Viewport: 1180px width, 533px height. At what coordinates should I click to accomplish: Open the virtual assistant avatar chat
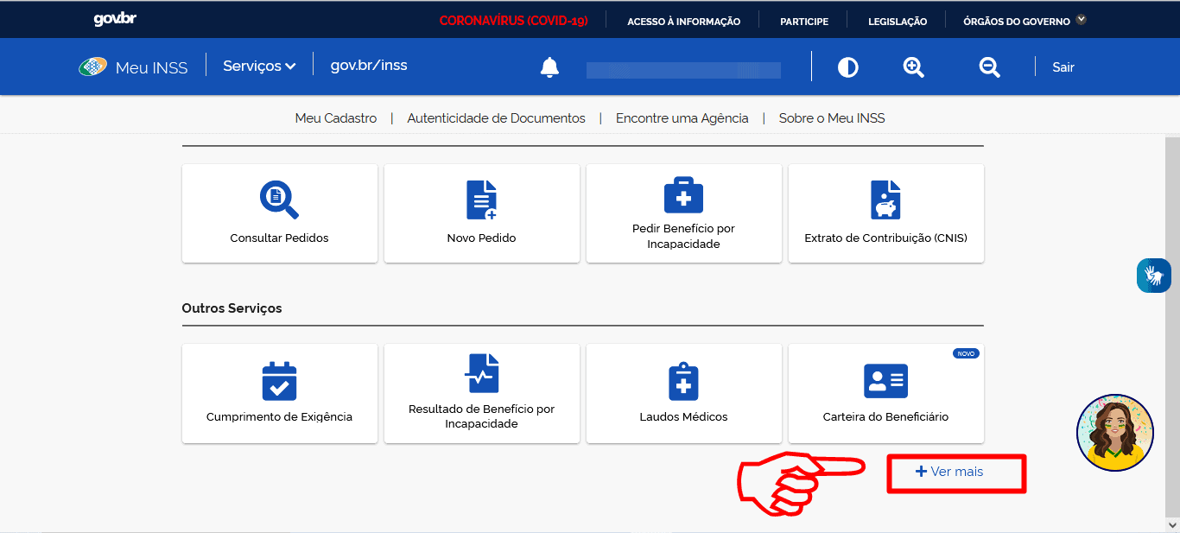(1115, 433)
